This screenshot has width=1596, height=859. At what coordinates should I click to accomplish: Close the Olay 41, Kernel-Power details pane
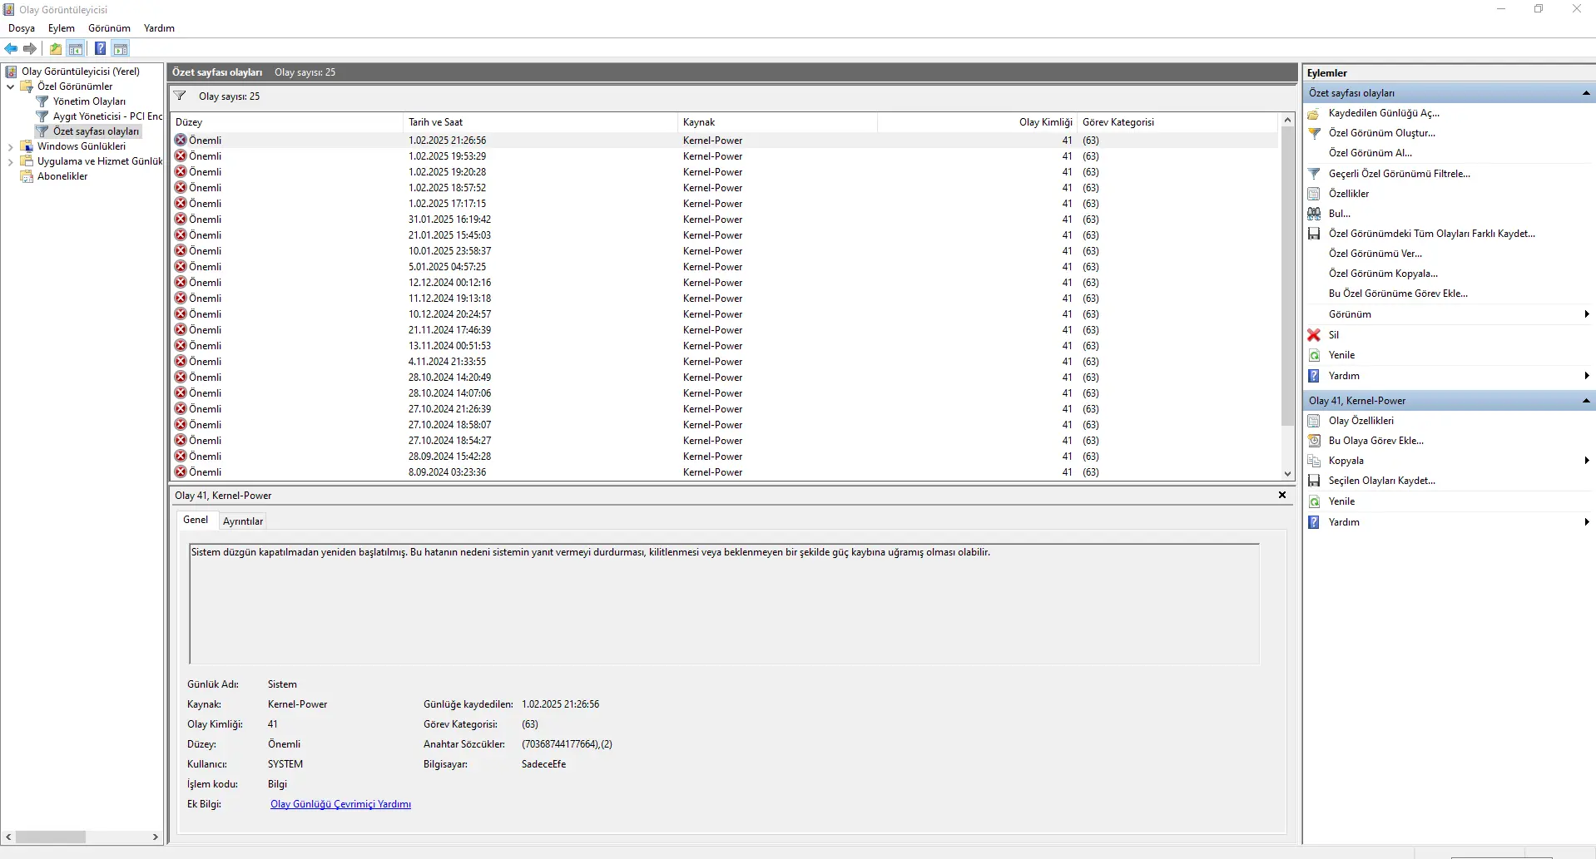pos(1282,495)
